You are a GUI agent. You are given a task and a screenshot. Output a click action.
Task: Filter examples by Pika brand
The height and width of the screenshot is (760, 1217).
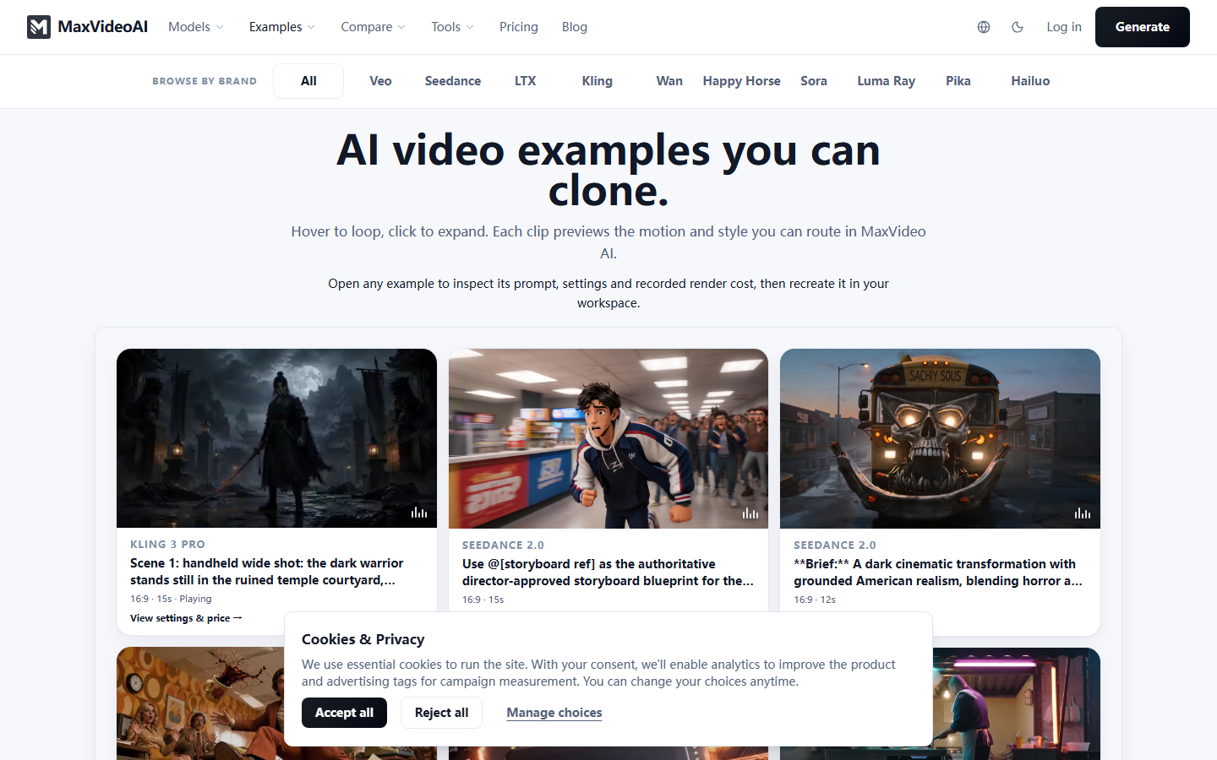tap(958, 81)
